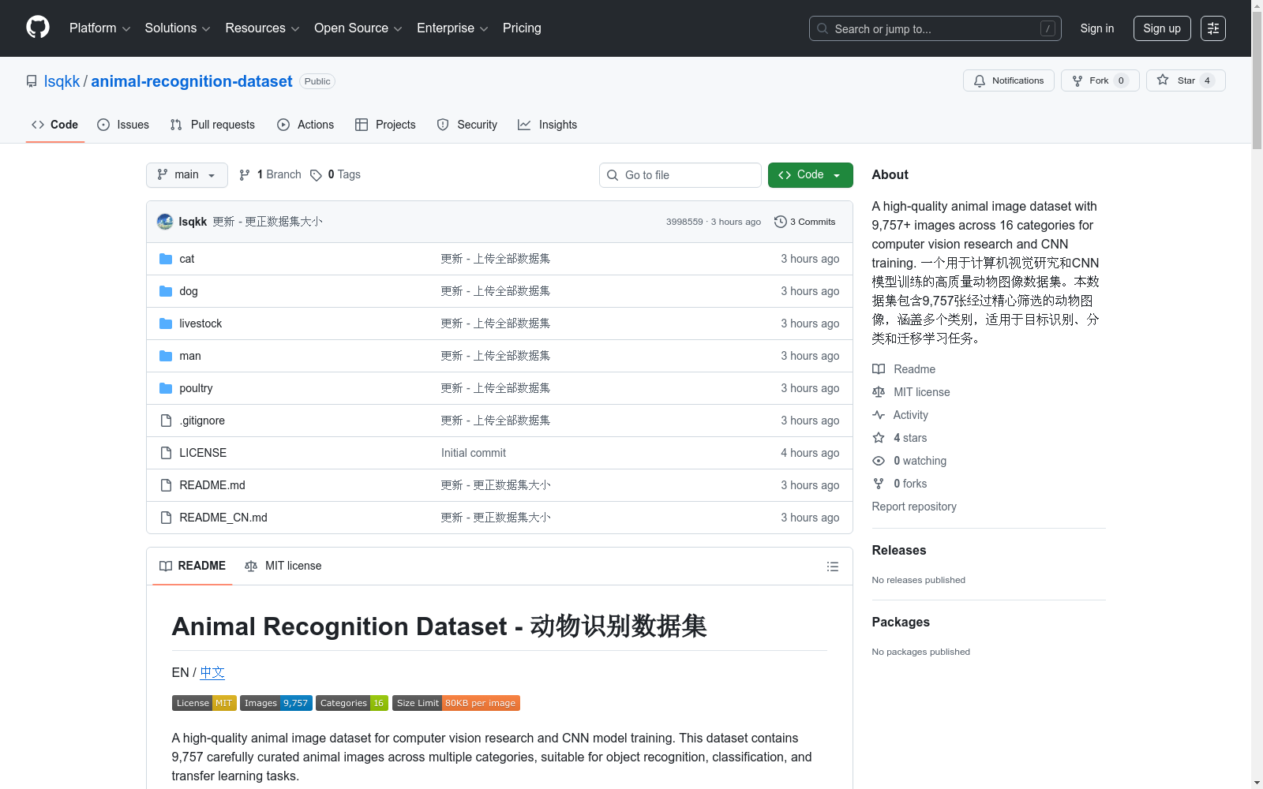Open the Pricing page

tap(522, 28)
